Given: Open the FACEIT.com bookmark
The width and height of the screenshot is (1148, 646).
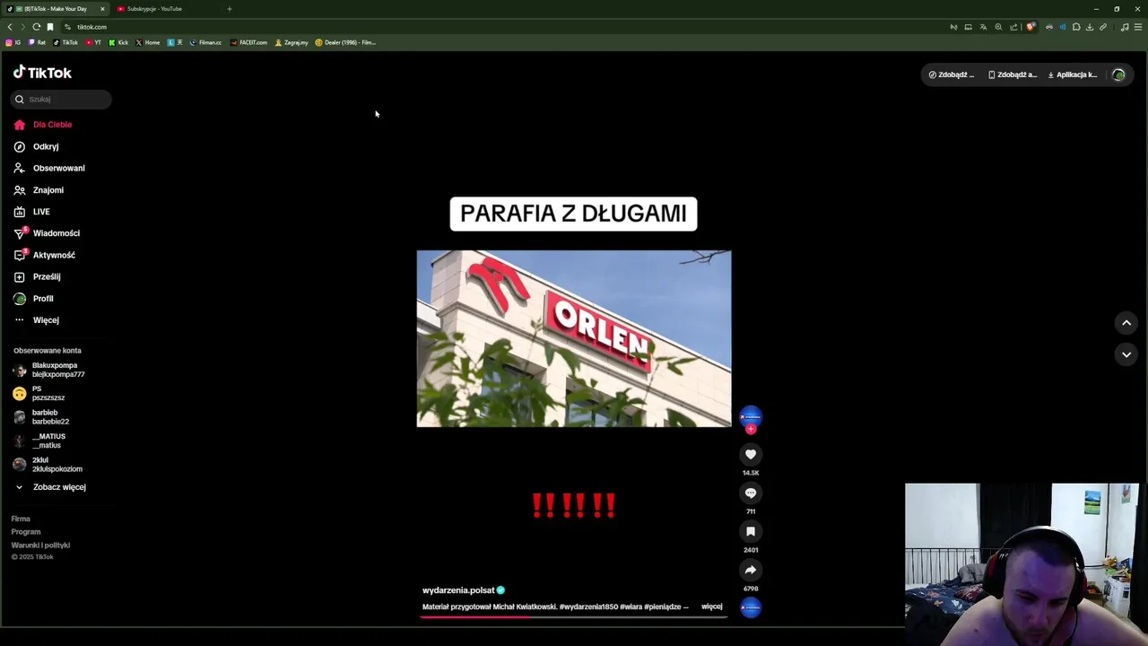Looking at the screenshot, I should click(x=248, y=42).
